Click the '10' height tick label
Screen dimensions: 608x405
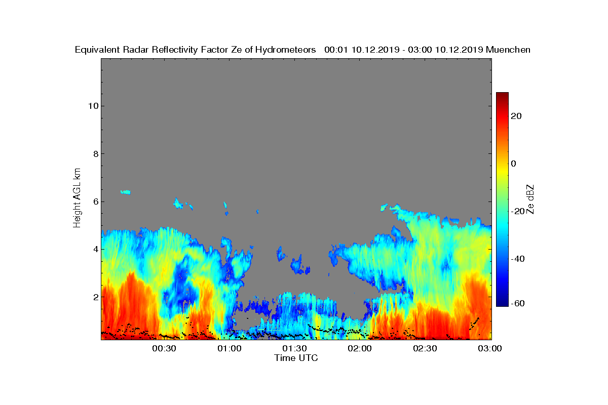[92, 106]
